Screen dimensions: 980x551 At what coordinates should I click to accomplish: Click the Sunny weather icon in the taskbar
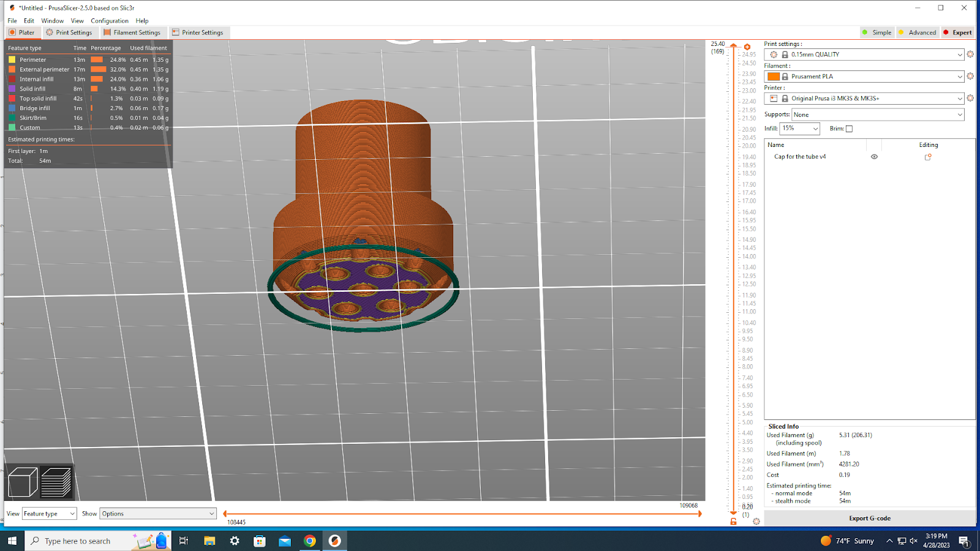(x=826, y=541)
